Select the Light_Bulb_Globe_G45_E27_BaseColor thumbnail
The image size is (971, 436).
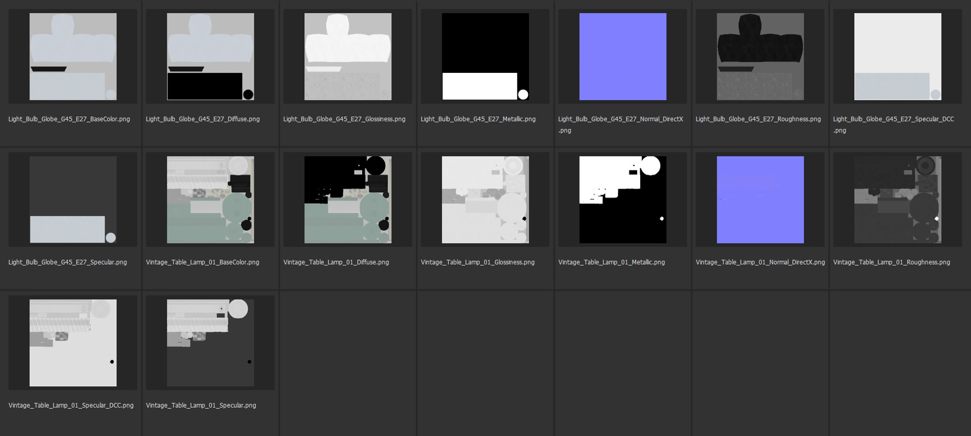73,57
